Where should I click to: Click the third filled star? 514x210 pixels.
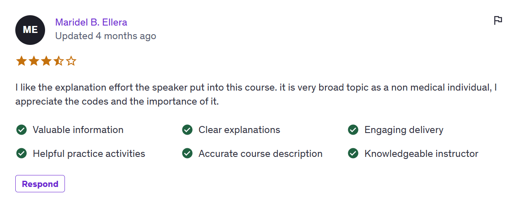tap(46, 61)
